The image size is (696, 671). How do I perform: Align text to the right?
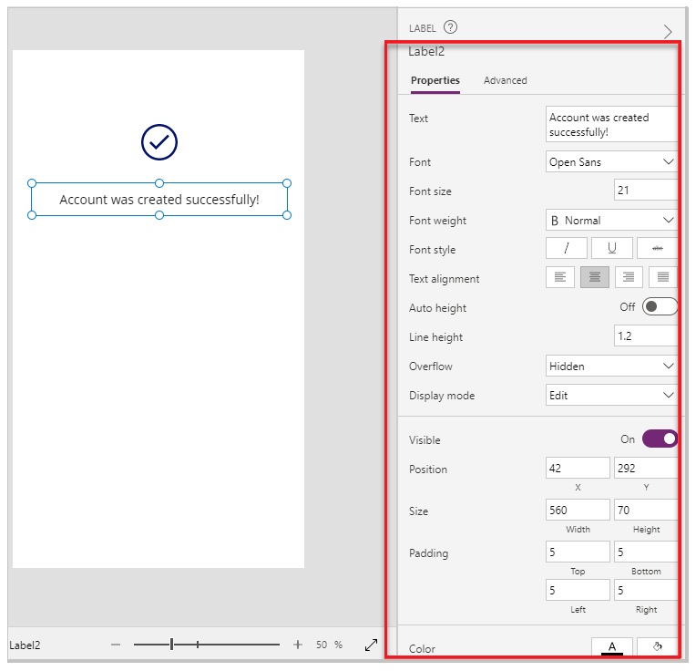click(629, 277)
